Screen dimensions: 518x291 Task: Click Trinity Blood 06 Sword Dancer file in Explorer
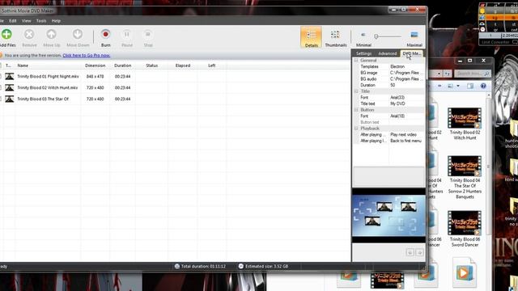tap(465, 229)
